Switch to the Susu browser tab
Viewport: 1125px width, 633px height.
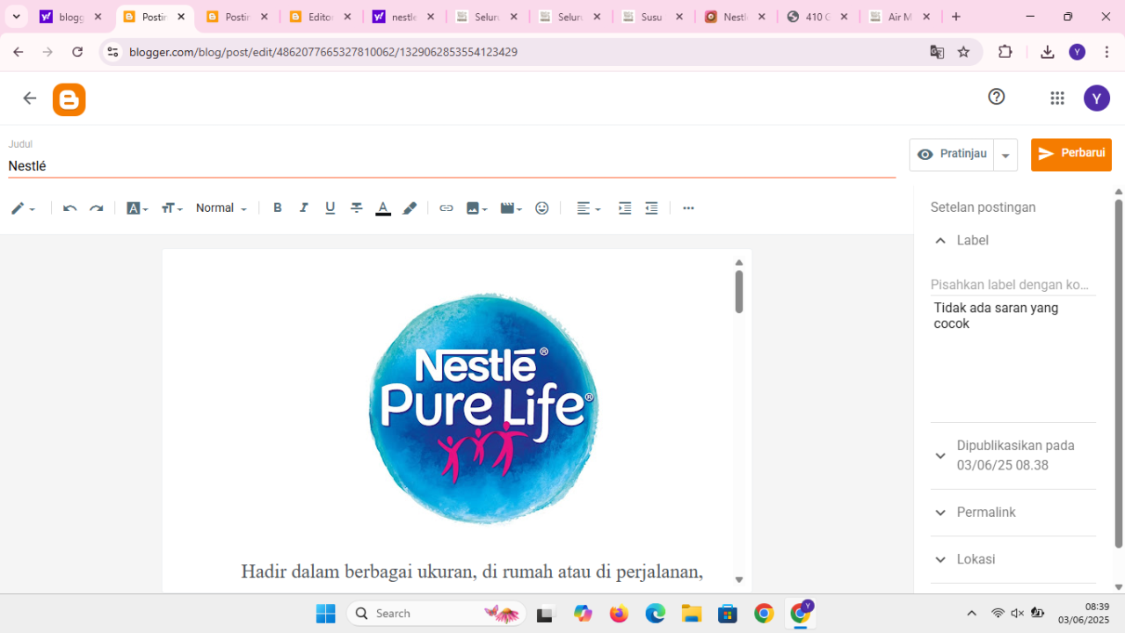654,17
